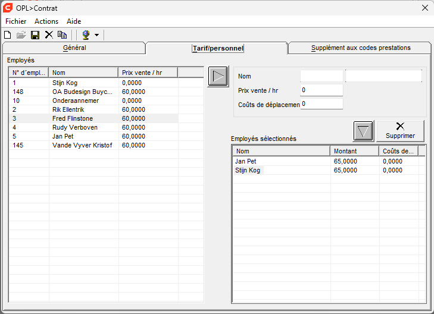434x314 pixels.
Task: Select the Onderaannemer row
Action: tap(94, 101)
